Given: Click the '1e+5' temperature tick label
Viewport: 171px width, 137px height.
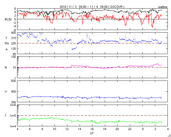Looking at the screenshot, I should pos(13,116).
